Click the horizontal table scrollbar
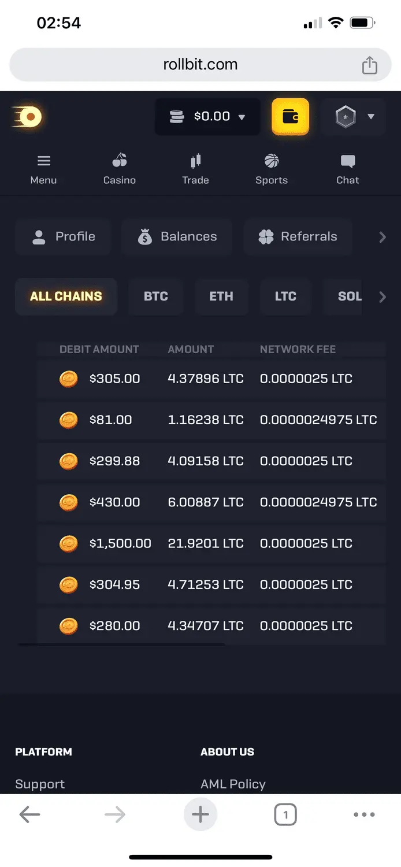This screenshot has height=867, width=401. pyautogui.click(x=121, y=644)
